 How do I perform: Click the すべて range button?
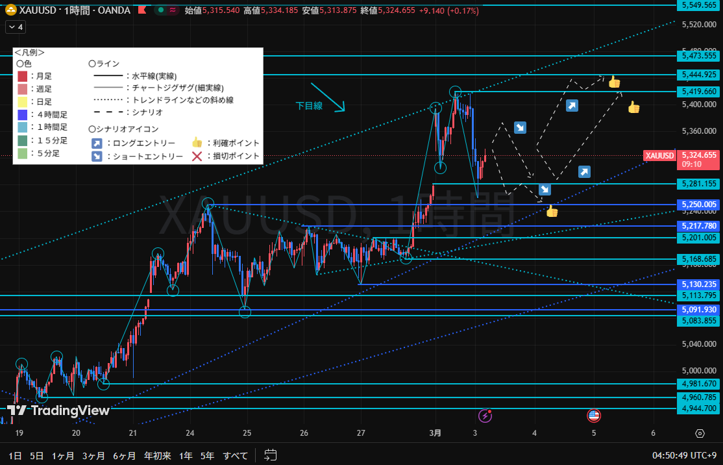coord(235,455)
